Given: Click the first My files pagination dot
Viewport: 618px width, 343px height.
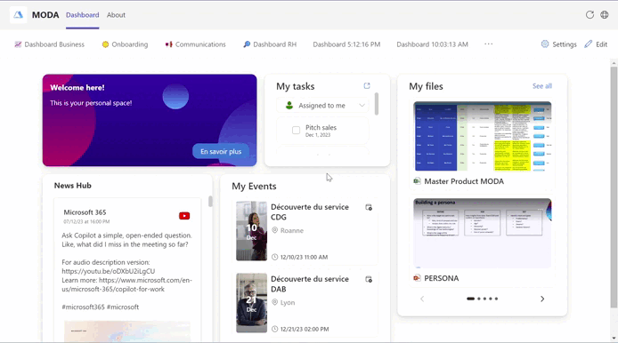Looking at the screenshot, I should (x=470, y=299).
